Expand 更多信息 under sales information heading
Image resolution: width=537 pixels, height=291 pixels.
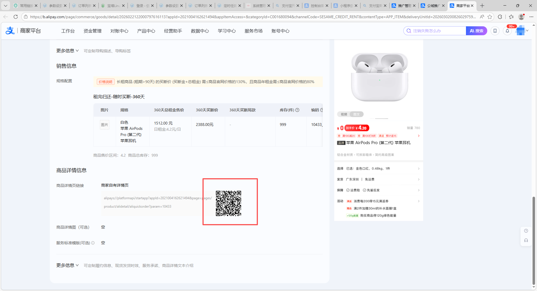pyautogui.click(x=67, y=51)
